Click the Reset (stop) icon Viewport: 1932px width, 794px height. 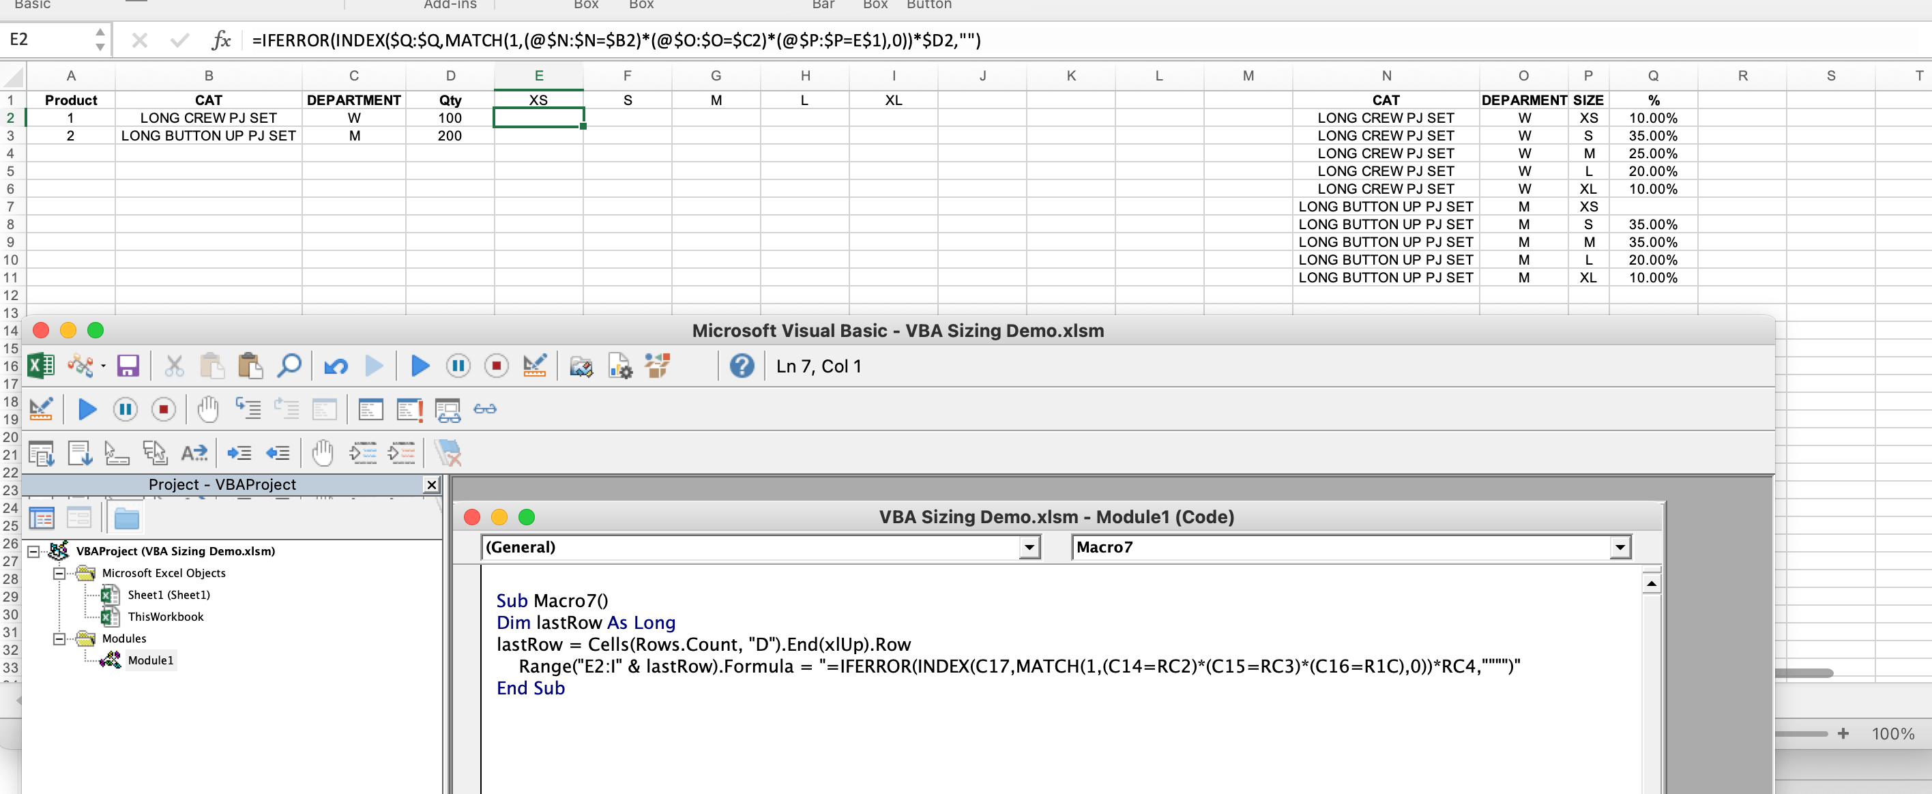497,366
